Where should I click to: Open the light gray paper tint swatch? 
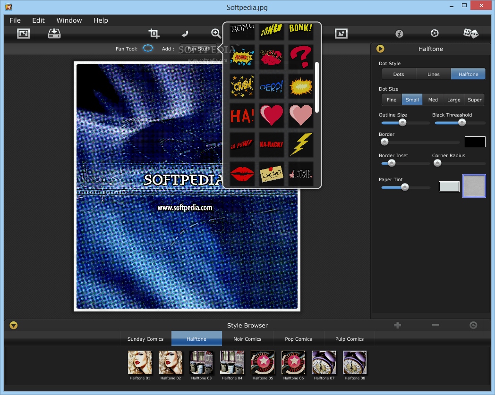point(449,186)
